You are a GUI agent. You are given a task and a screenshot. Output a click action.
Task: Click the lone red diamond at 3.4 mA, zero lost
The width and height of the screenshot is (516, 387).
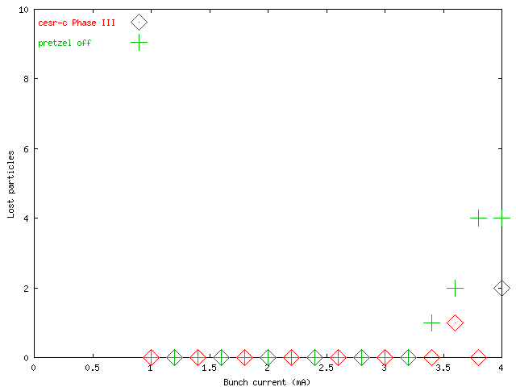431,357
